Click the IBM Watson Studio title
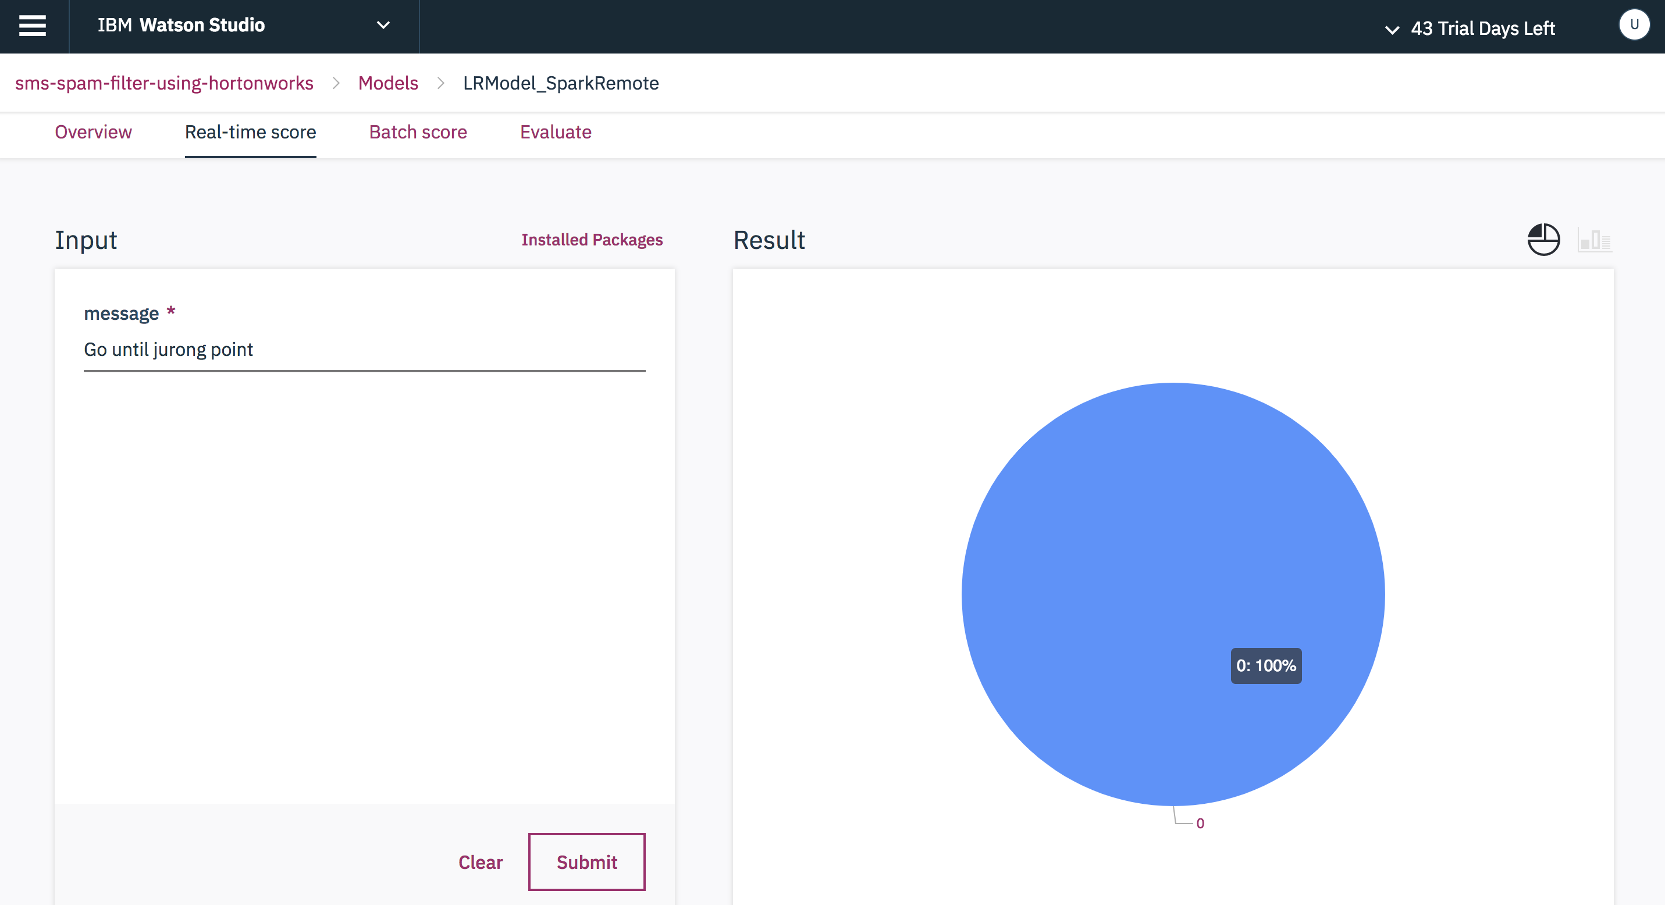Screen dimensions: 1665x905 (181, 26)
